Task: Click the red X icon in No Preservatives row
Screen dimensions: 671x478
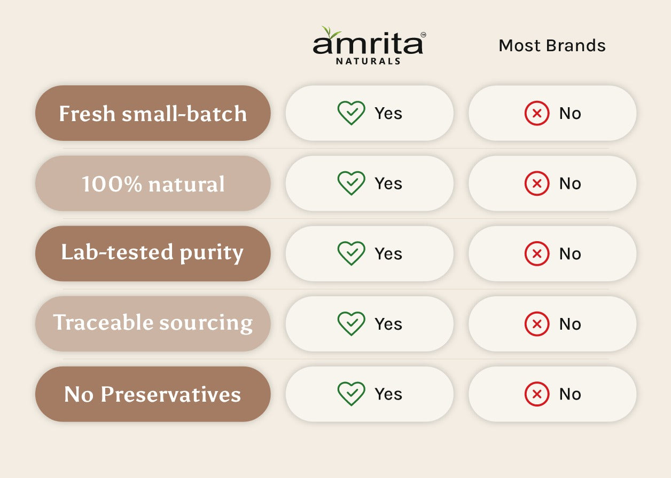Action: (x=537, y=394)
